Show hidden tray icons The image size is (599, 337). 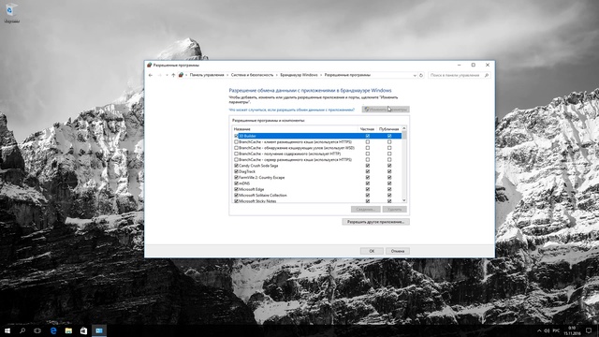coord(539,330)
